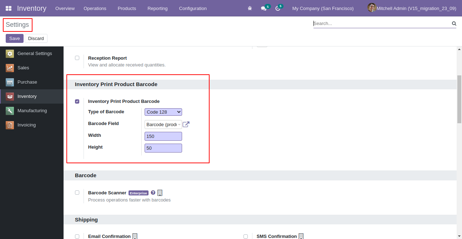Click building icon next to Email Confirmation
The image size is (462, 239).
click(135, 236)
